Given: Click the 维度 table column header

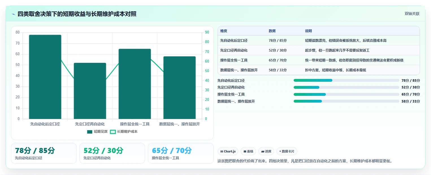Looking at the screenshot, I should [x=224, y=31].
